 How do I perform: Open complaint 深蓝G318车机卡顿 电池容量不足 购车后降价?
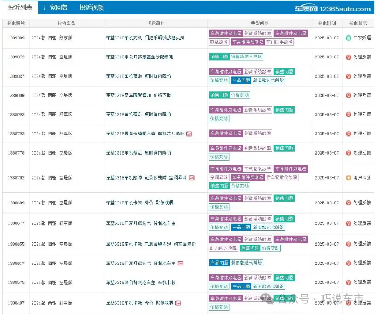tap(151, 244)
